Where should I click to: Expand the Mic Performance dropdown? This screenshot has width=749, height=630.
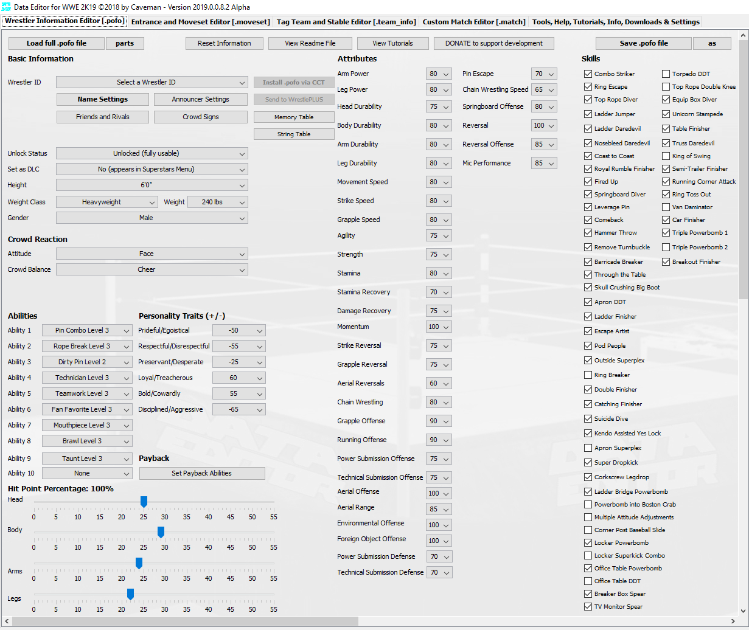click(544, 164)
